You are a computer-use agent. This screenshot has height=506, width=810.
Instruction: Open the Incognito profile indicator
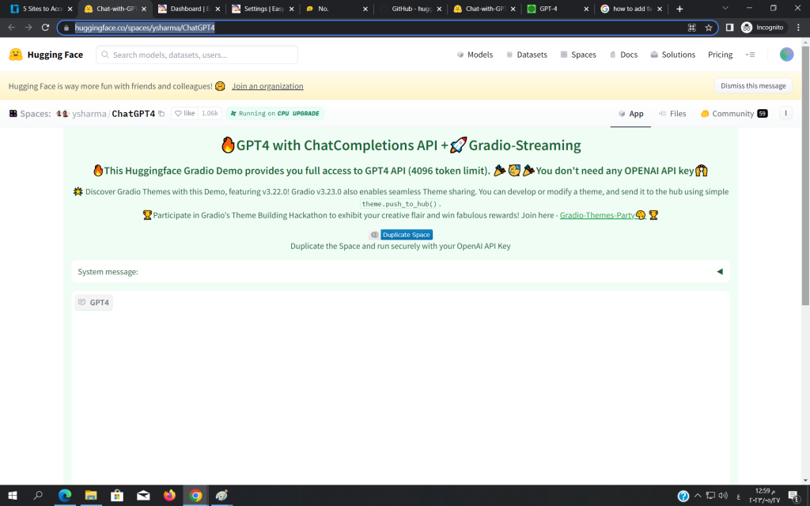[x=762, y=28]
